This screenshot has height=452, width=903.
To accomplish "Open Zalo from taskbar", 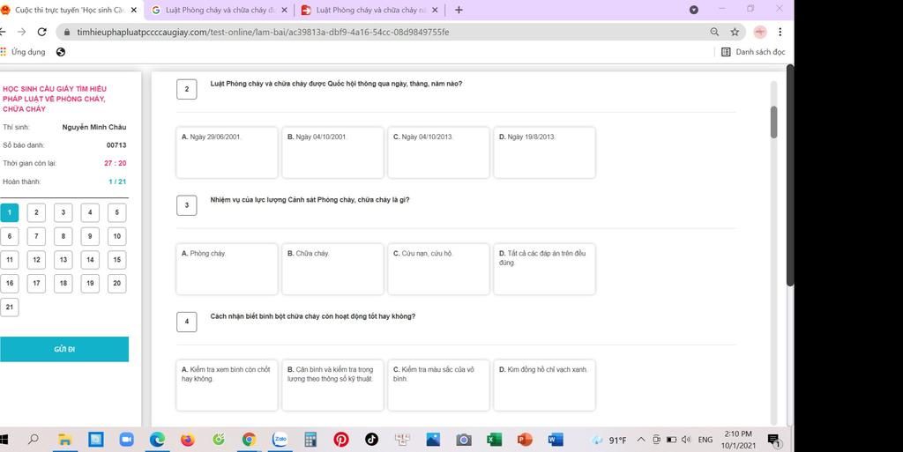I will coord(280,440).
